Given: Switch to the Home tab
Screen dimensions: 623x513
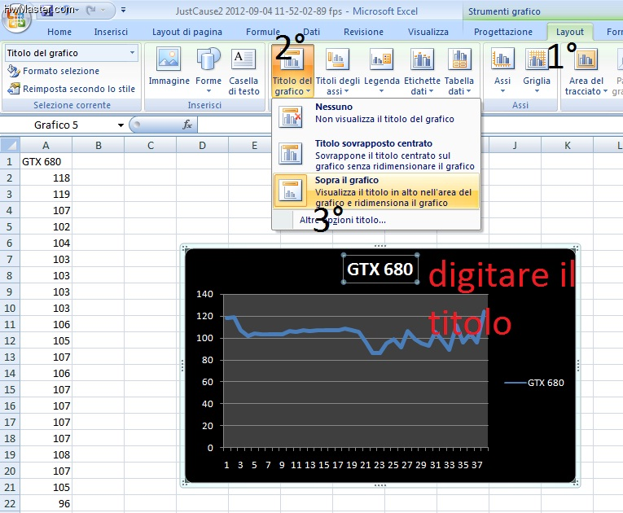Looking at the screenshot, I should [59, 32].
